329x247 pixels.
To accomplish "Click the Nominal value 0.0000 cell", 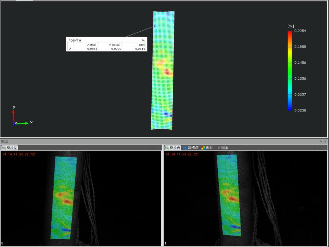I will (x=110, y=48).
